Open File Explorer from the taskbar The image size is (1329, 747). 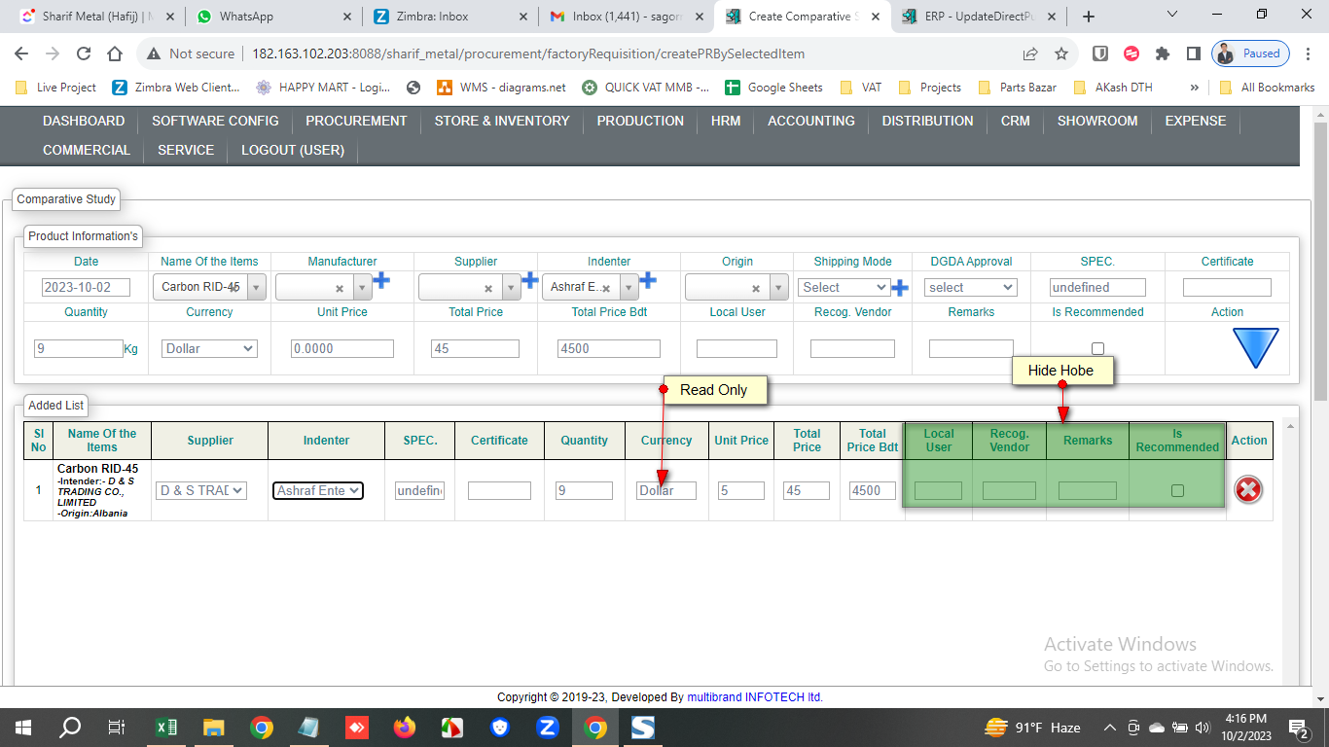point(214,728)
